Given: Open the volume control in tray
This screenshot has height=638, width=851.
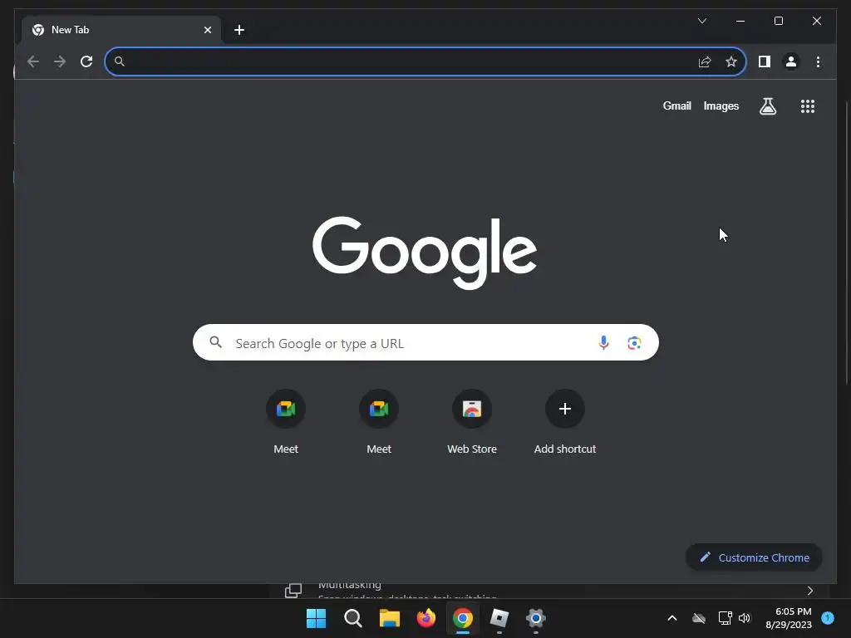Looking at the screenshot, I should [x=745, y=618].
